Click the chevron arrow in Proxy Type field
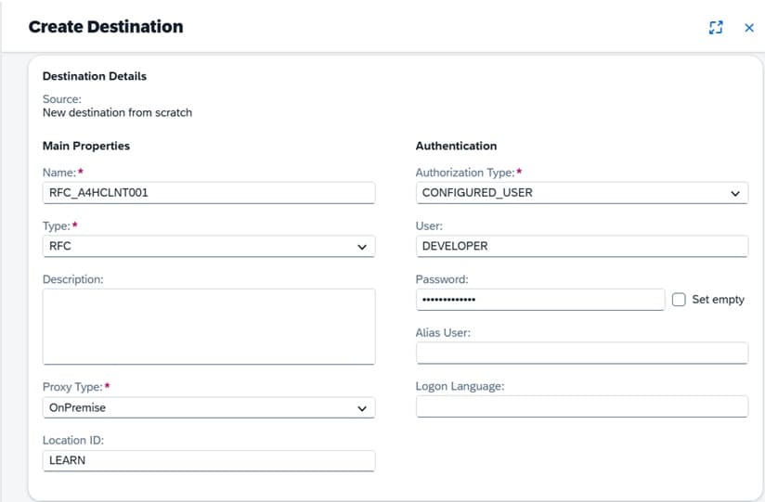This screenshot has width=765, height=502. [x=362, y=408]
